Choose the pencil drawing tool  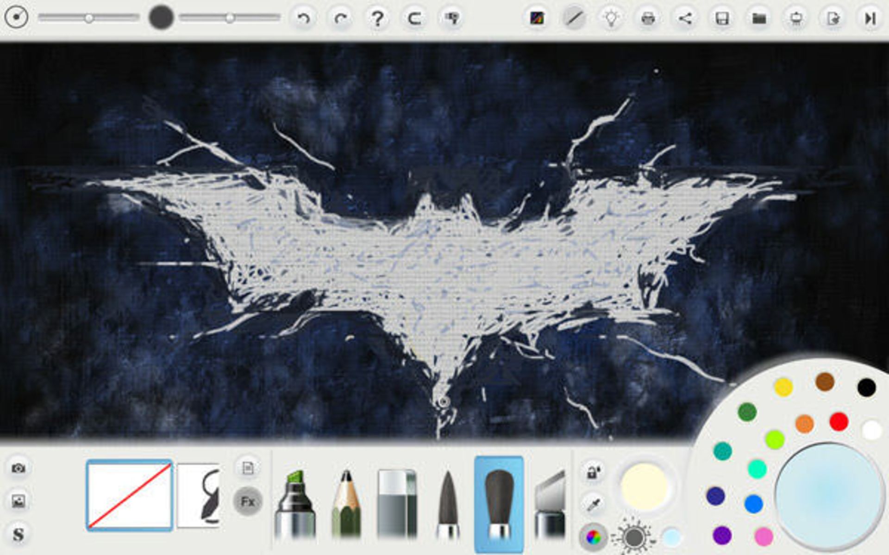point(346,504)
